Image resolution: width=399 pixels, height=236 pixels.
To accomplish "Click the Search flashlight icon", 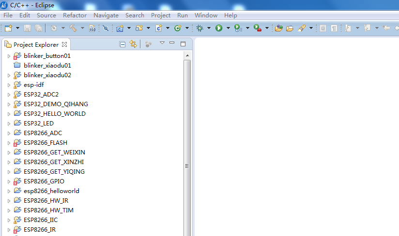I will pyautogui.click(x=302, y=28).
